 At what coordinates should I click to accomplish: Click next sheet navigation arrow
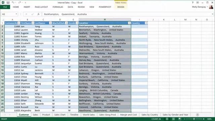10,115
